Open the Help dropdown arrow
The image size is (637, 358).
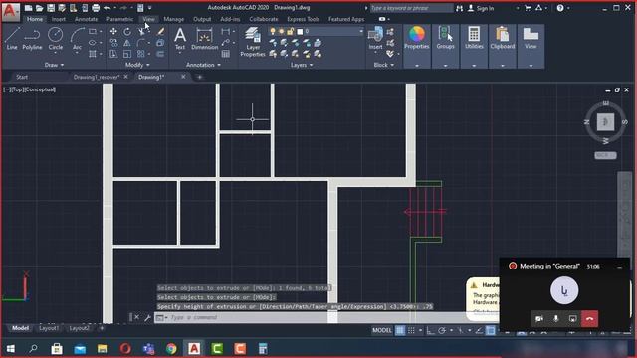[568, 8]
